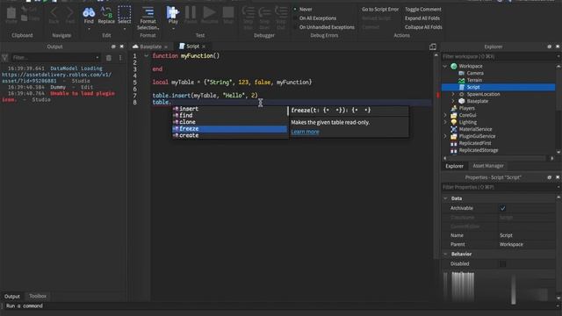This screenshot has width=562, height=316.
Task: Click Collapse All Folds
Action: (x=423, y=27)
